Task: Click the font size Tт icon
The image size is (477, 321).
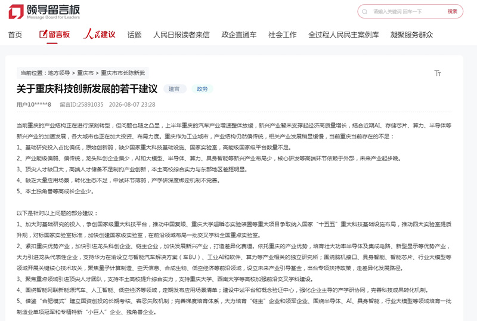Action: [438, 73]
